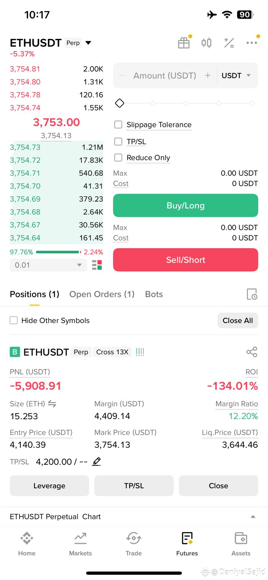Open the candlestick chart icon
Screen dimensions: 268x580
pyautogui.click(x=207, y=43)
